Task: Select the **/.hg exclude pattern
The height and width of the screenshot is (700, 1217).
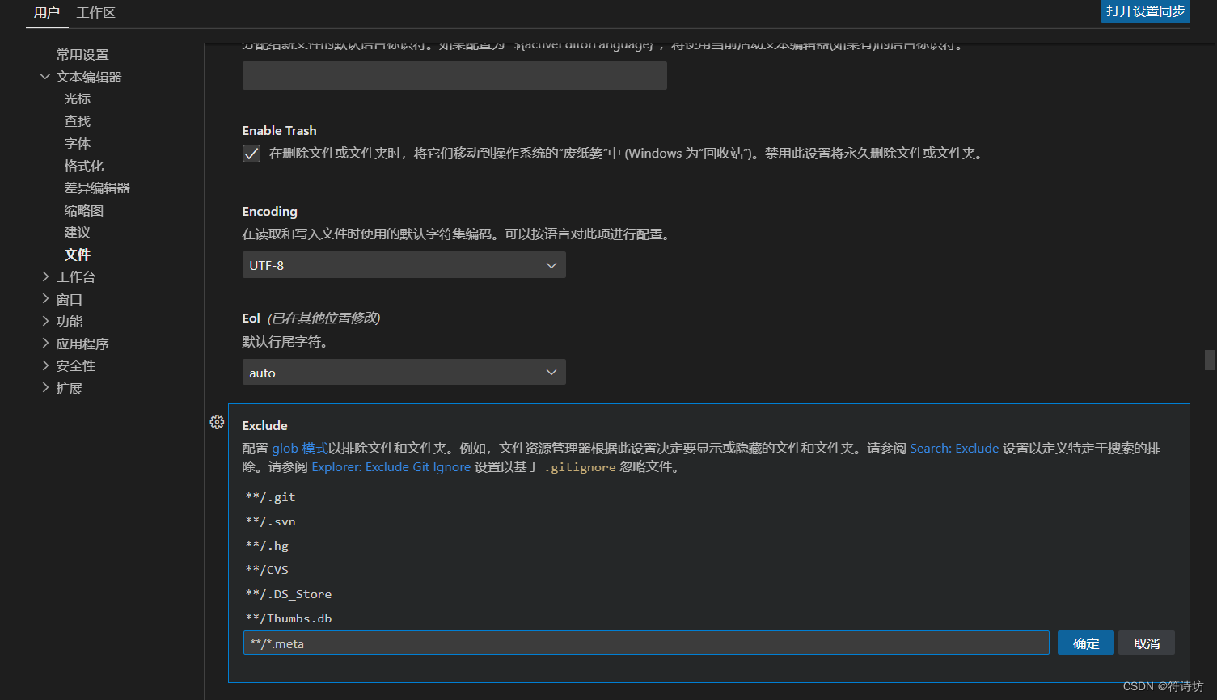Action: [267, 546]
